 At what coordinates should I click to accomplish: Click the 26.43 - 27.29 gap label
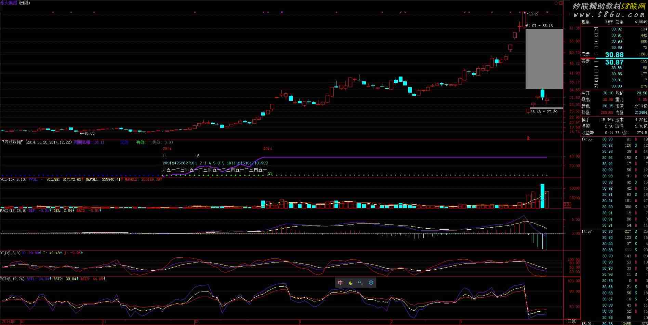pos(544,112)
